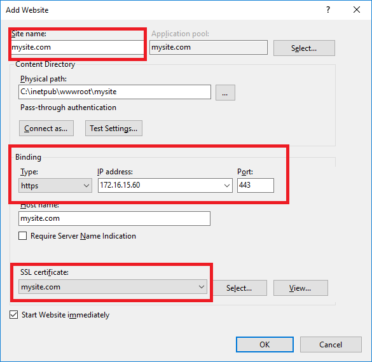
Task: Click the Test Settings button
Action: [114, 128]
